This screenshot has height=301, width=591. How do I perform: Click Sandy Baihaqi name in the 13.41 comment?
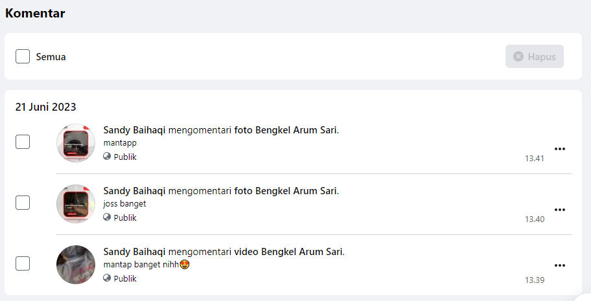point(134,130)
